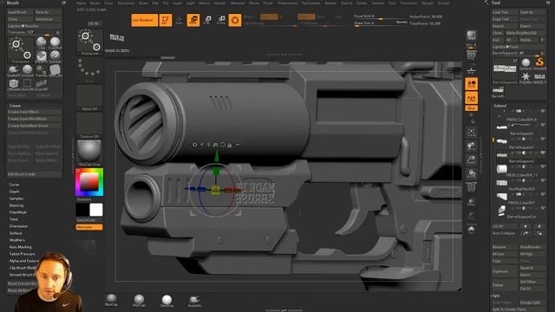
Task: Open the Draw menu
Action: point(143,3)
